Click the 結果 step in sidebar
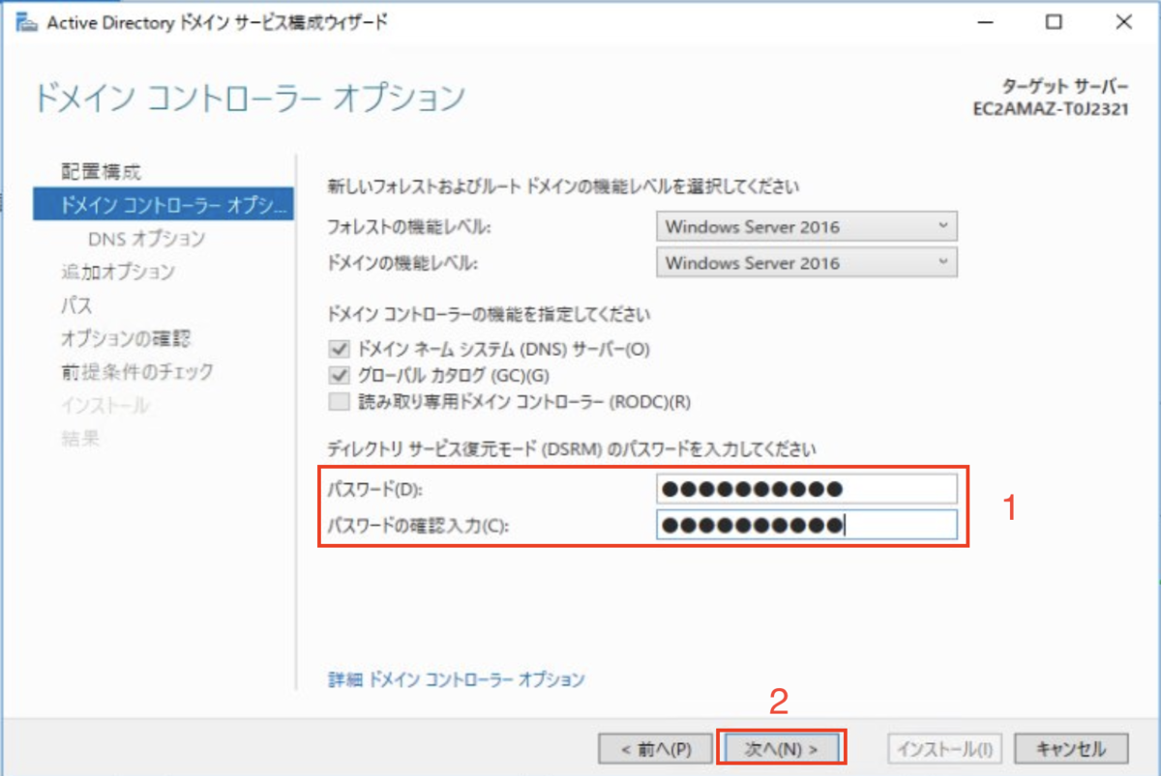This screenshot has width=1161, height=776. coord(79,439)
